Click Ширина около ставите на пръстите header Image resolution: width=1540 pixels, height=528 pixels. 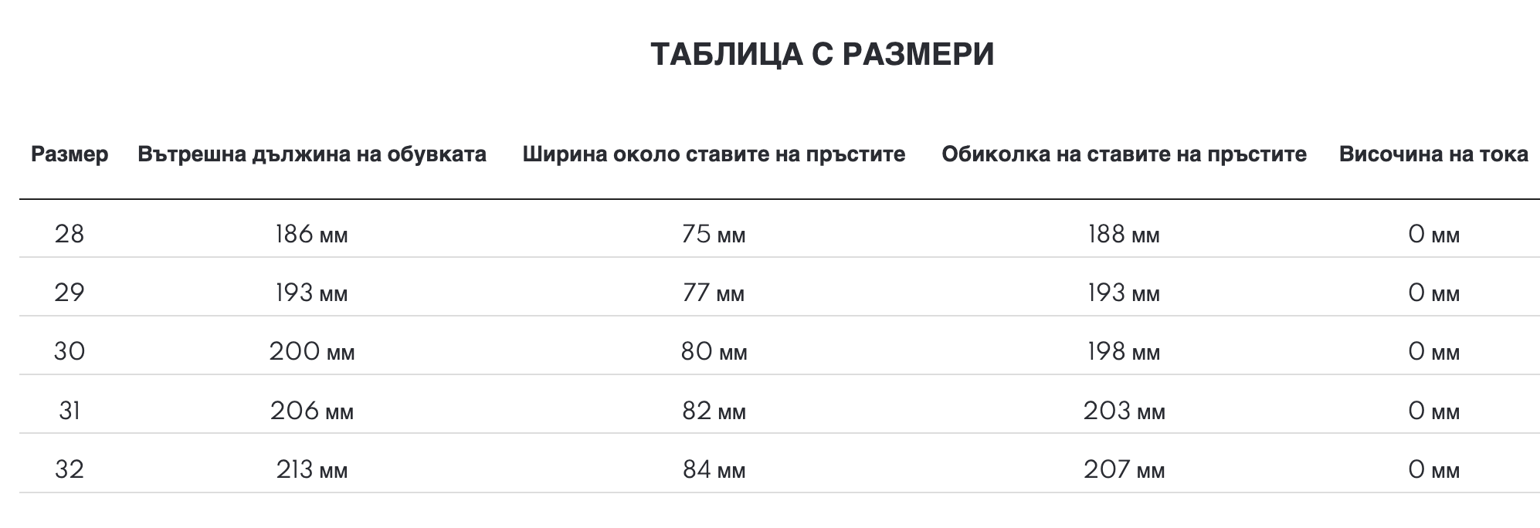714,154
